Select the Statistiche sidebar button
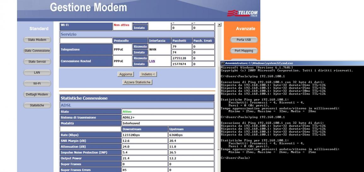The height and width of the screenshot is (172, 364). click(x=37, y=105)
